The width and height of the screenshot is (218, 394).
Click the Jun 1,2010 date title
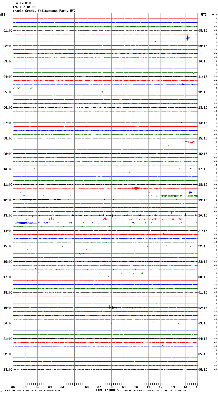pos(22,3)
